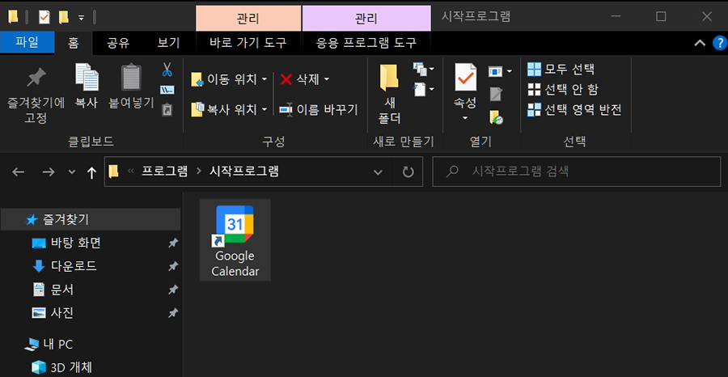Select all items (모두 선택)
This screenshot has height=377, width=728.
[x=561, y=70]
